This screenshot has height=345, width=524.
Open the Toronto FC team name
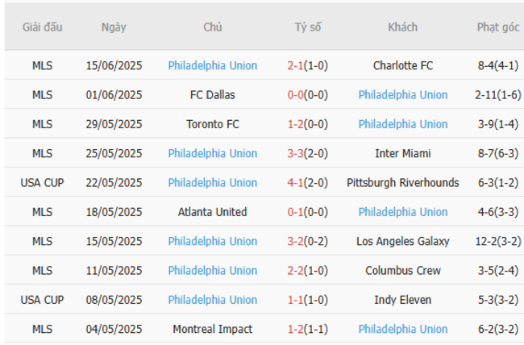pyautogui.click(x=213, y=124)
